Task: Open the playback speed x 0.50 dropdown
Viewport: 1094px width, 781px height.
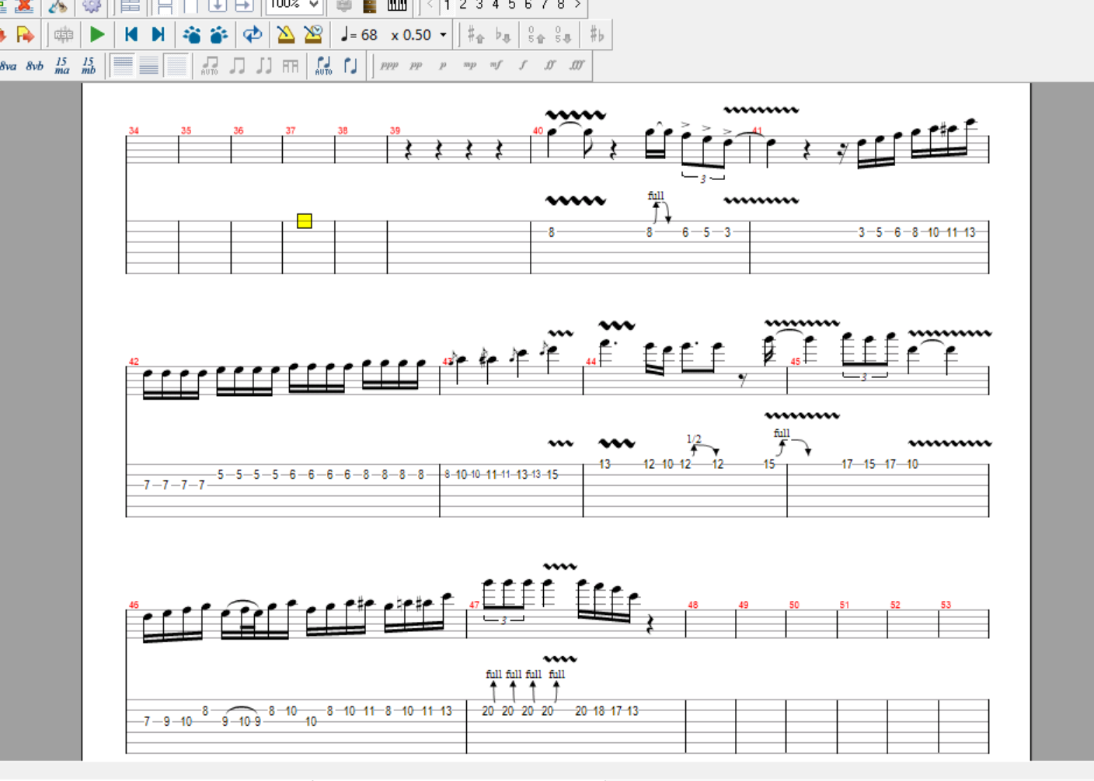Action: click(x=443, y=35)
